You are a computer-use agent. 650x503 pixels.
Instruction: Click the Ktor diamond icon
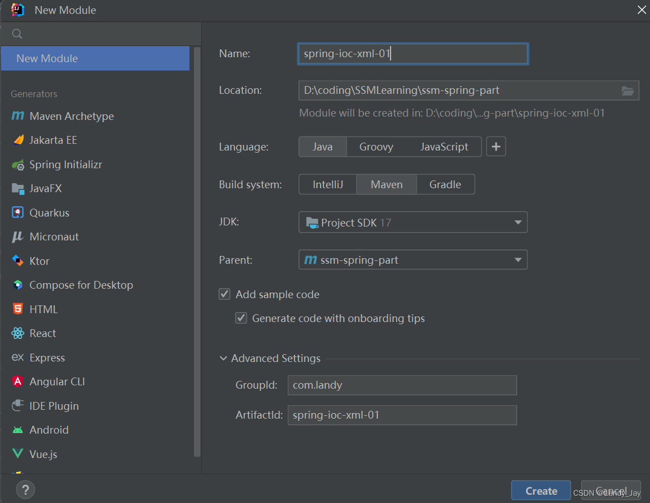click(x=18, y=260)
